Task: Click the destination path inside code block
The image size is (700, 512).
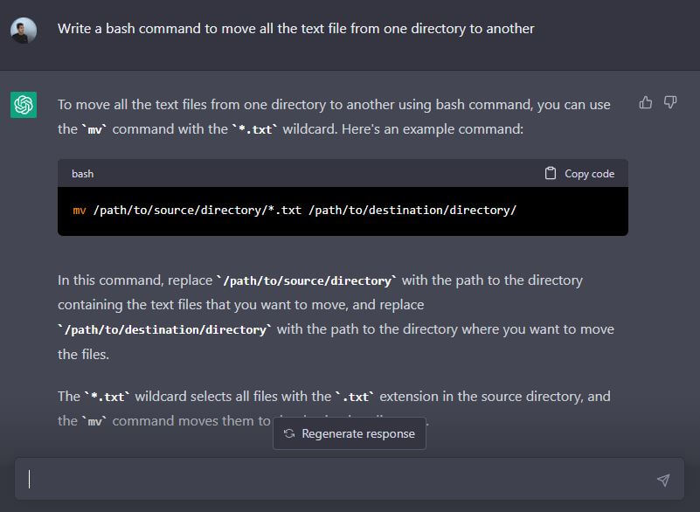Action: click(x=412, y=211)
